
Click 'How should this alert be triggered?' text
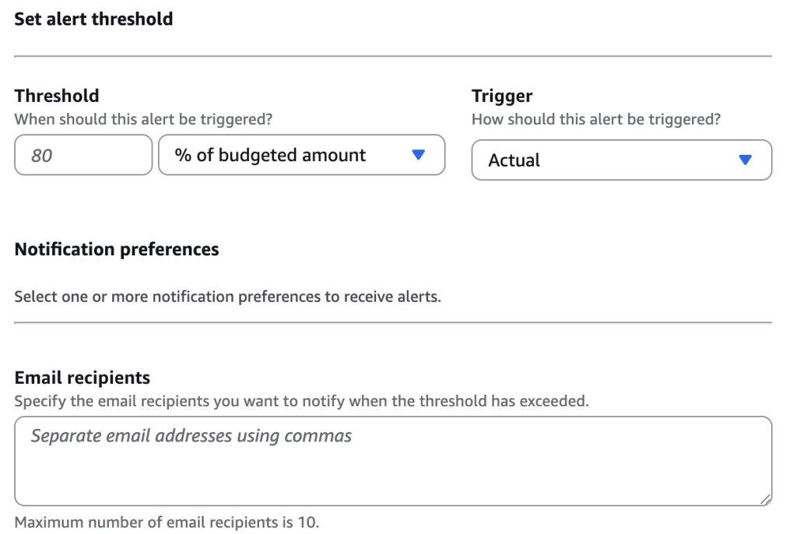point(596,120)
